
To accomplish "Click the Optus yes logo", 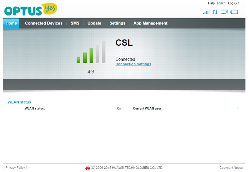I will click(x=31, y=9).
